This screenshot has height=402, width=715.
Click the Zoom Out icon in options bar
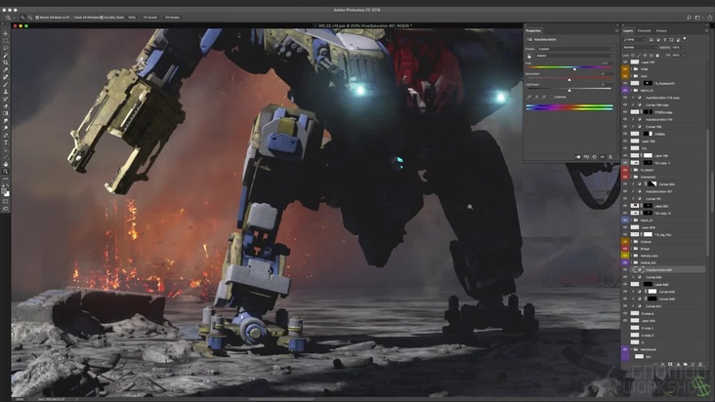[x=29, y=18]
